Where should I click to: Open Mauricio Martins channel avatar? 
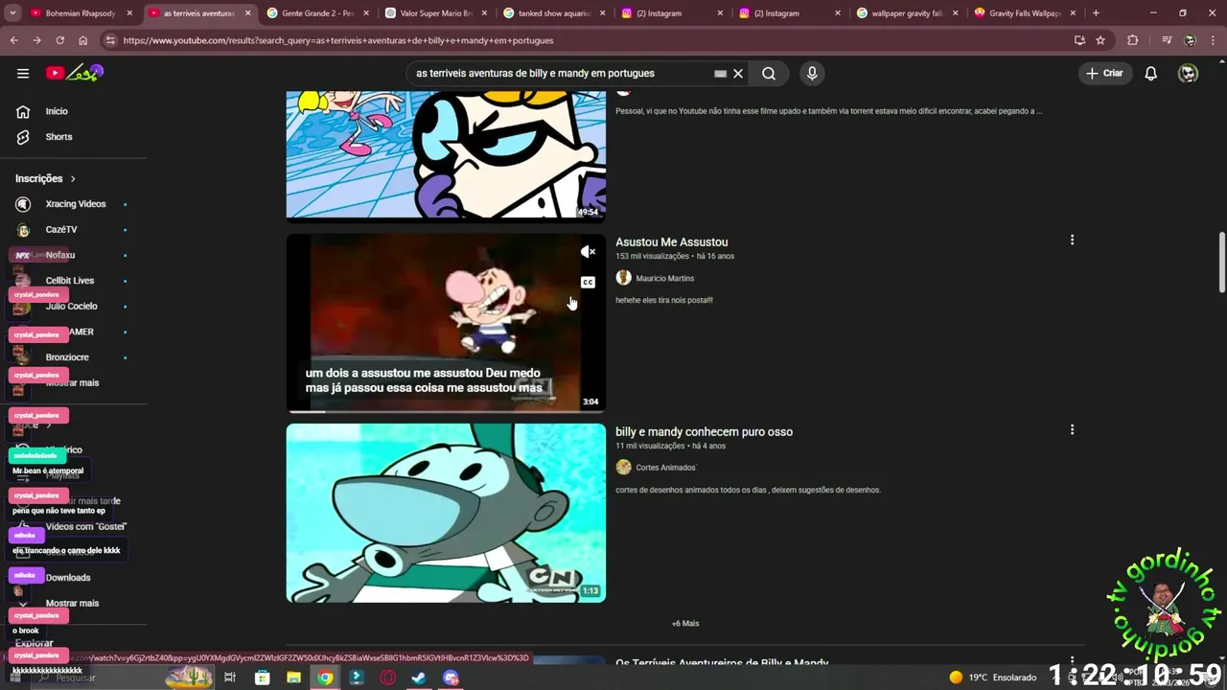click(623, 278)
